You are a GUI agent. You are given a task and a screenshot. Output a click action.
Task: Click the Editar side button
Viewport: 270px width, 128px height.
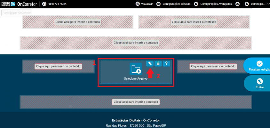click(x=257, y=84)
